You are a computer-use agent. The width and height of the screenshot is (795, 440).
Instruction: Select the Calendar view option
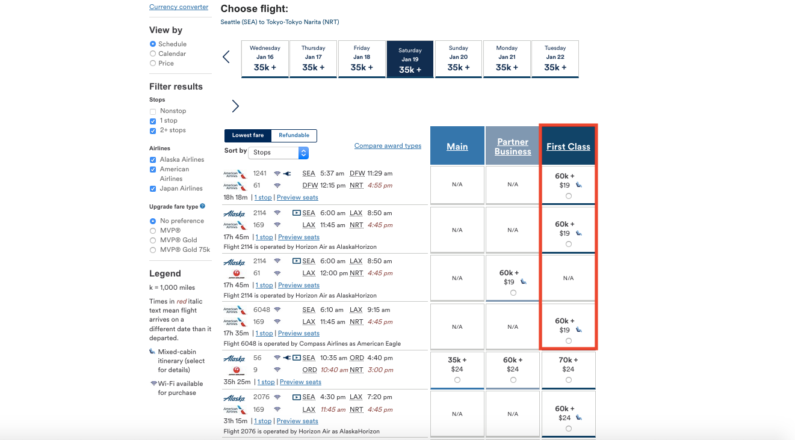coord(153,53)
